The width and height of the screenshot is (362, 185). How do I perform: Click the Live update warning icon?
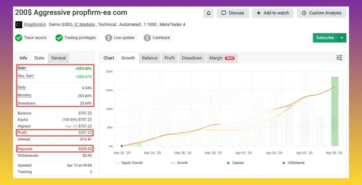point(108,38)
